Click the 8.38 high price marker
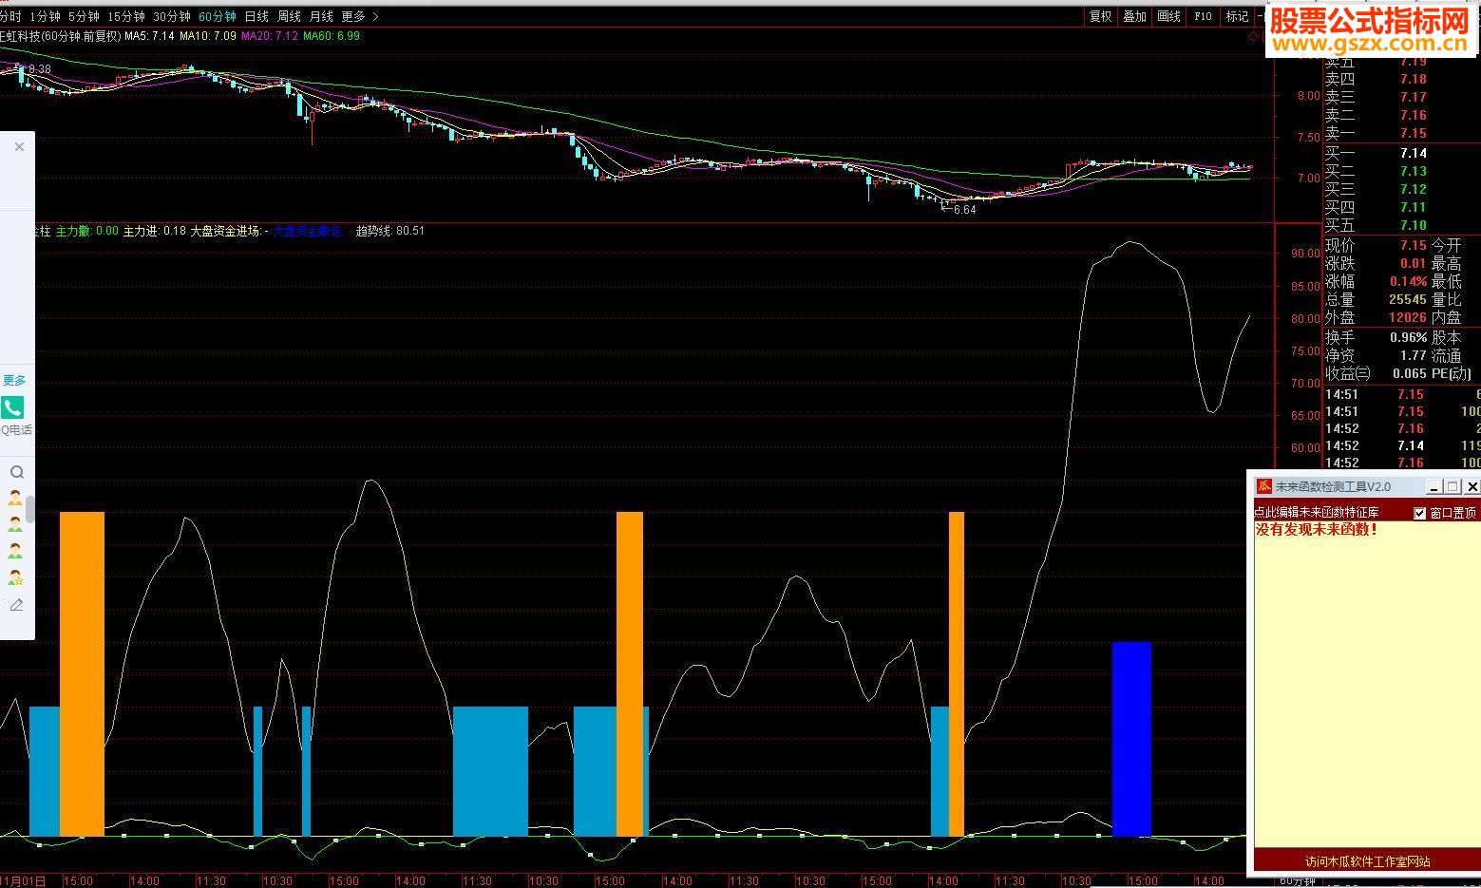The image size is (1481, 888). coord(39,69)
